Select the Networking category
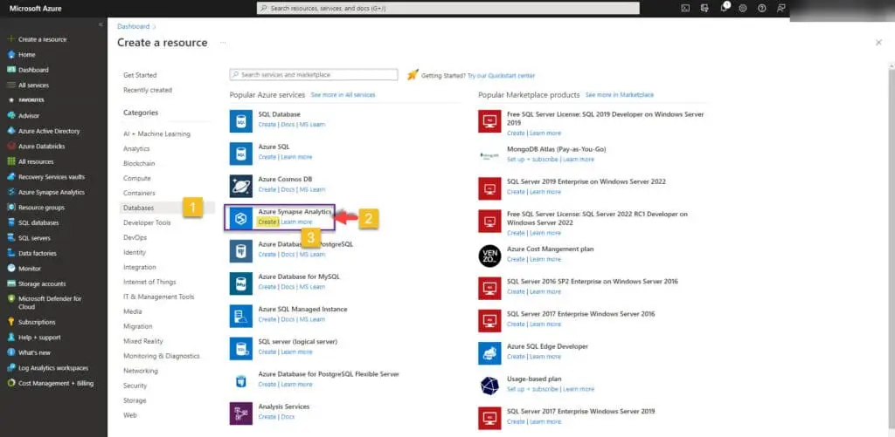Image resolution: width=895 pixels, height=437 pixels. tap(141, 371)
